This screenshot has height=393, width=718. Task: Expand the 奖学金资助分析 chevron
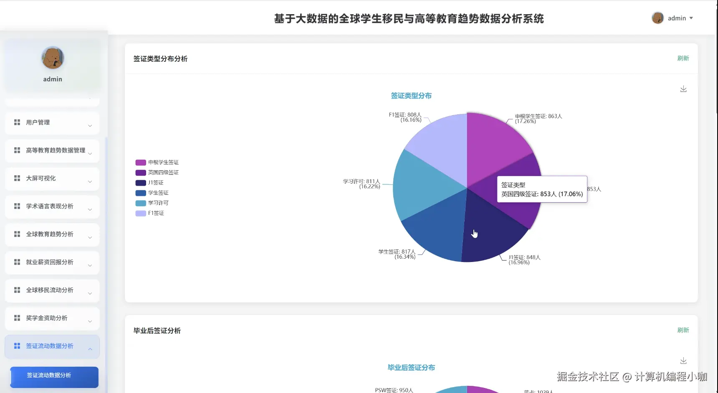point(90,321)
